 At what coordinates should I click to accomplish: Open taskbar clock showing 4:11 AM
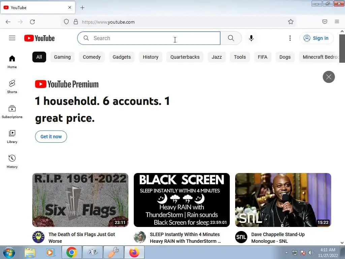[328, 253]
